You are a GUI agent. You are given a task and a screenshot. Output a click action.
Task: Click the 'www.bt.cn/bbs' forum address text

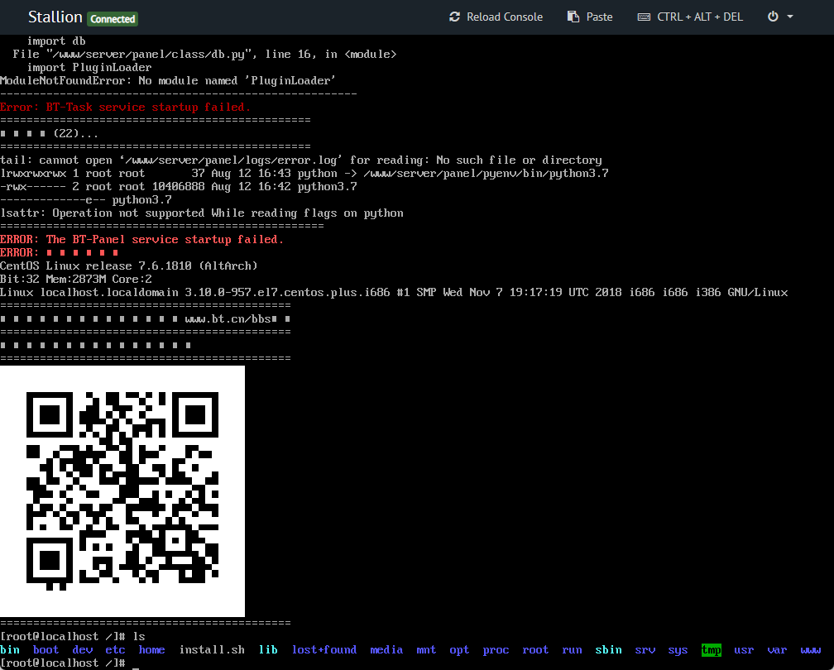pyautogui.click(x=228, y=319)
